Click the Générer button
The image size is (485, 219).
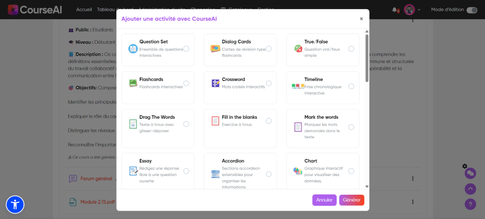[x=351, y=200]
